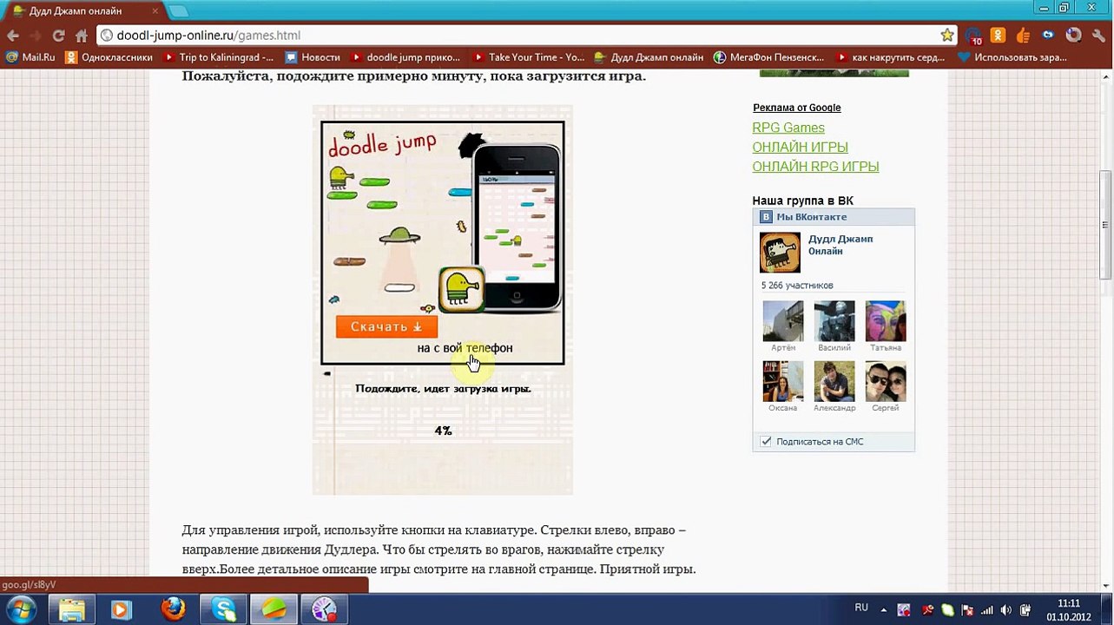Click the browser Back arrow

tap(13, 36)
